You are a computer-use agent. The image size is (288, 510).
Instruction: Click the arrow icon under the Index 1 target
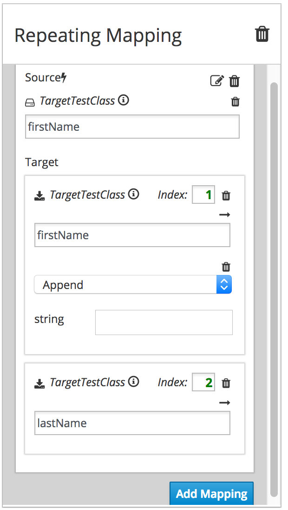click(x=225, y=214)
